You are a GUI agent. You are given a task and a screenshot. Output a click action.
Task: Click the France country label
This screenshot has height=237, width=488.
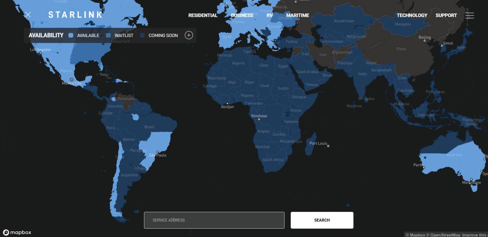pos(238,22)
